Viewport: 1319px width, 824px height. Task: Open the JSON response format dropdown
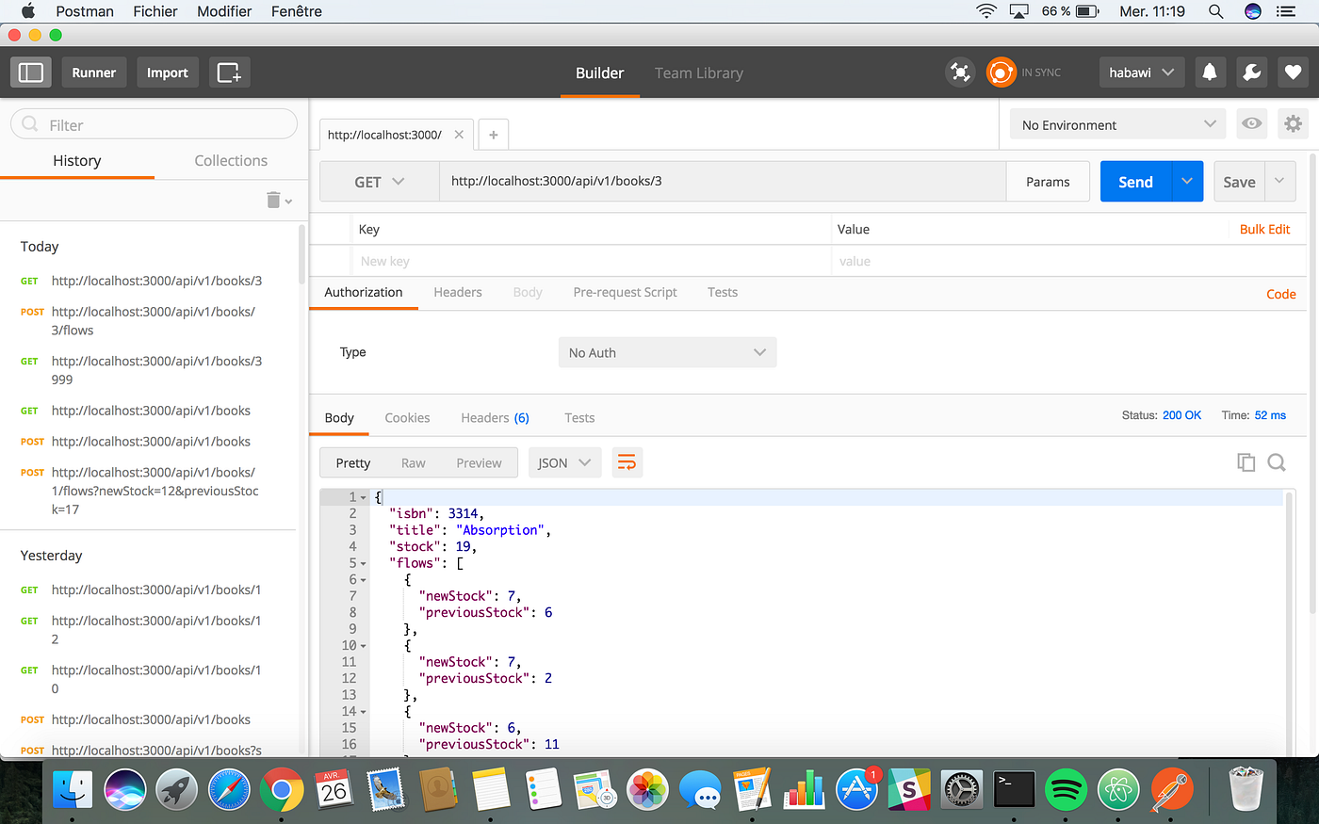[563, 462]
